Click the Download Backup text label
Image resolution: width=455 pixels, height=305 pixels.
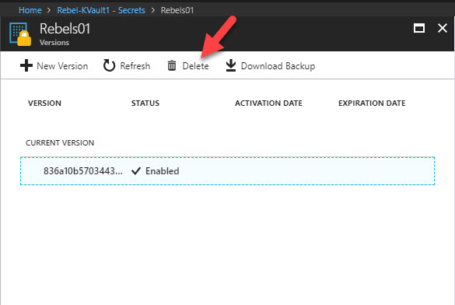coord(278,66)
